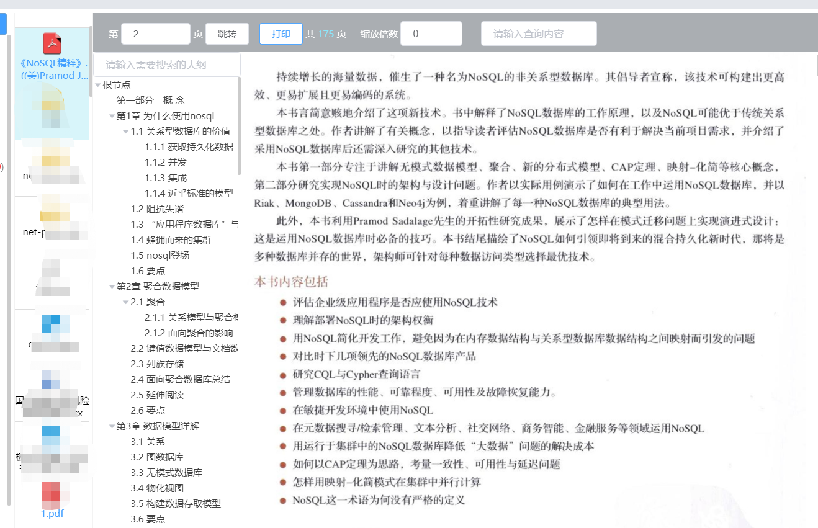Select 1.4 蜂拥而来的集群 entry
This screenshot has height=528, width=818.
pyautogui.click(x=171, y=239)
